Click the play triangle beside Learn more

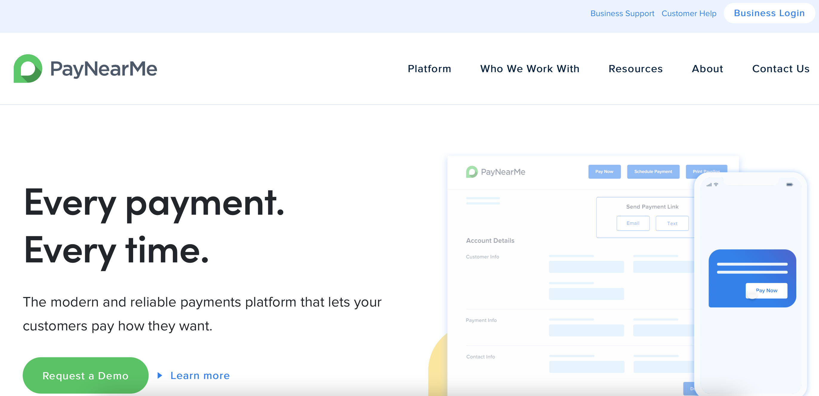(x=160, y=375)
